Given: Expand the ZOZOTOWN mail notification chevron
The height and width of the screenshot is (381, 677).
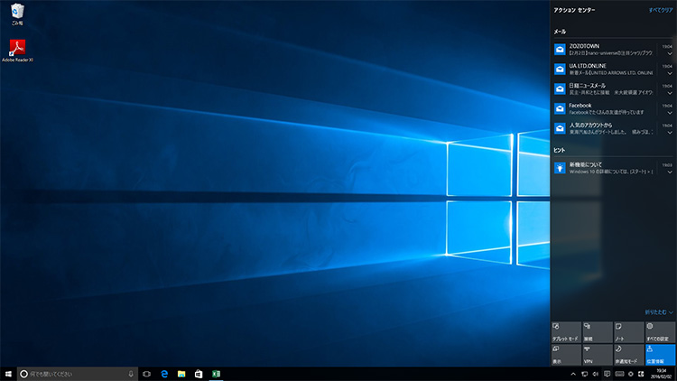Looking at the screenshot, I should click(669, 54).
